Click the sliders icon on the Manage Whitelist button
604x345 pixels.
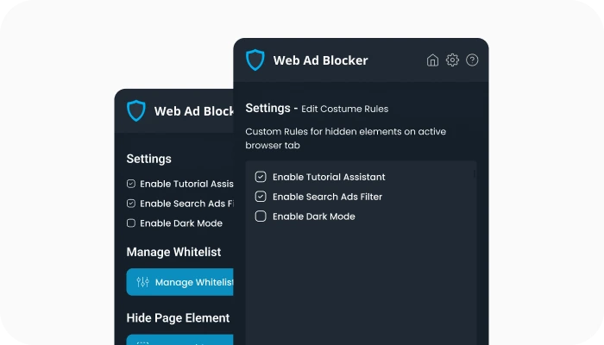pyautogui.click(x=142, y=282)
